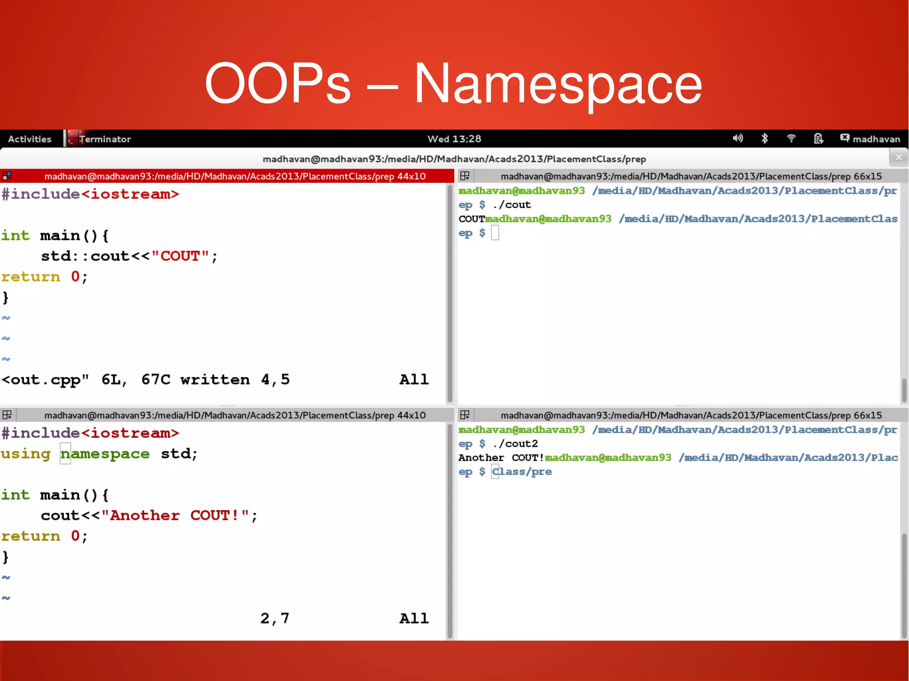Click the volume speaker icon
The height and width of the screenshot is (681, 909).
737,138
